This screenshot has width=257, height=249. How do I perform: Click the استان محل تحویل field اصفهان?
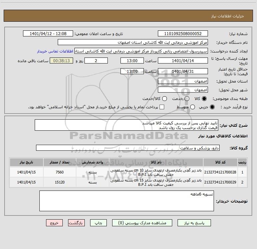point(183,81)
